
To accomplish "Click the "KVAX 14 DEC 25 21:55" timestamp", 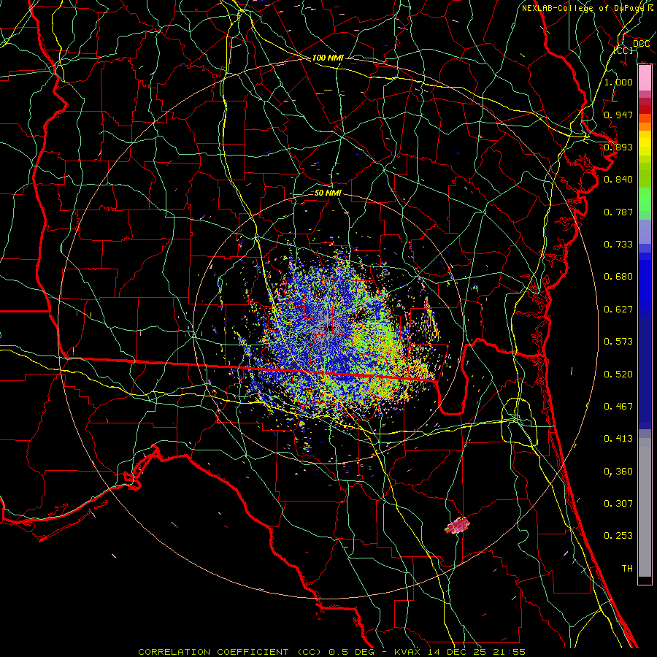I will pos(460,652).
